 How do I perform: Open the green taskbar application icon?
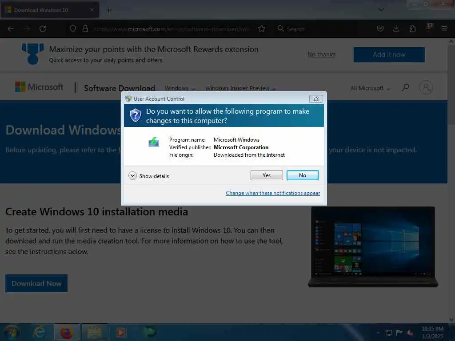150,332
